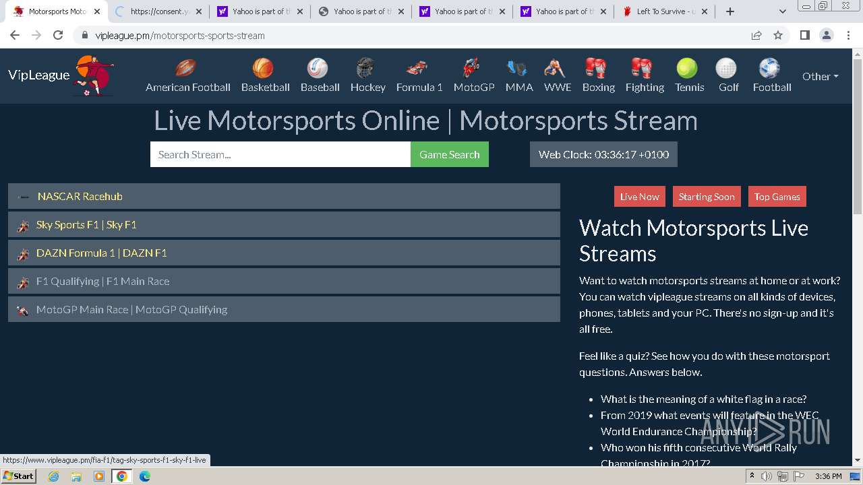Open the Formula 1 car icon
Screen dimensions: 863x485
(x=417, y=68)
